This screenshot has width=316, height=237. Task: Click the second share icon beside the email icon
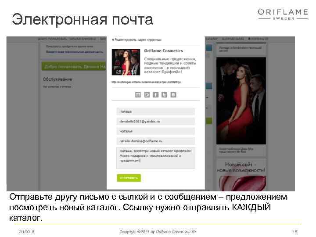point(147,94)
